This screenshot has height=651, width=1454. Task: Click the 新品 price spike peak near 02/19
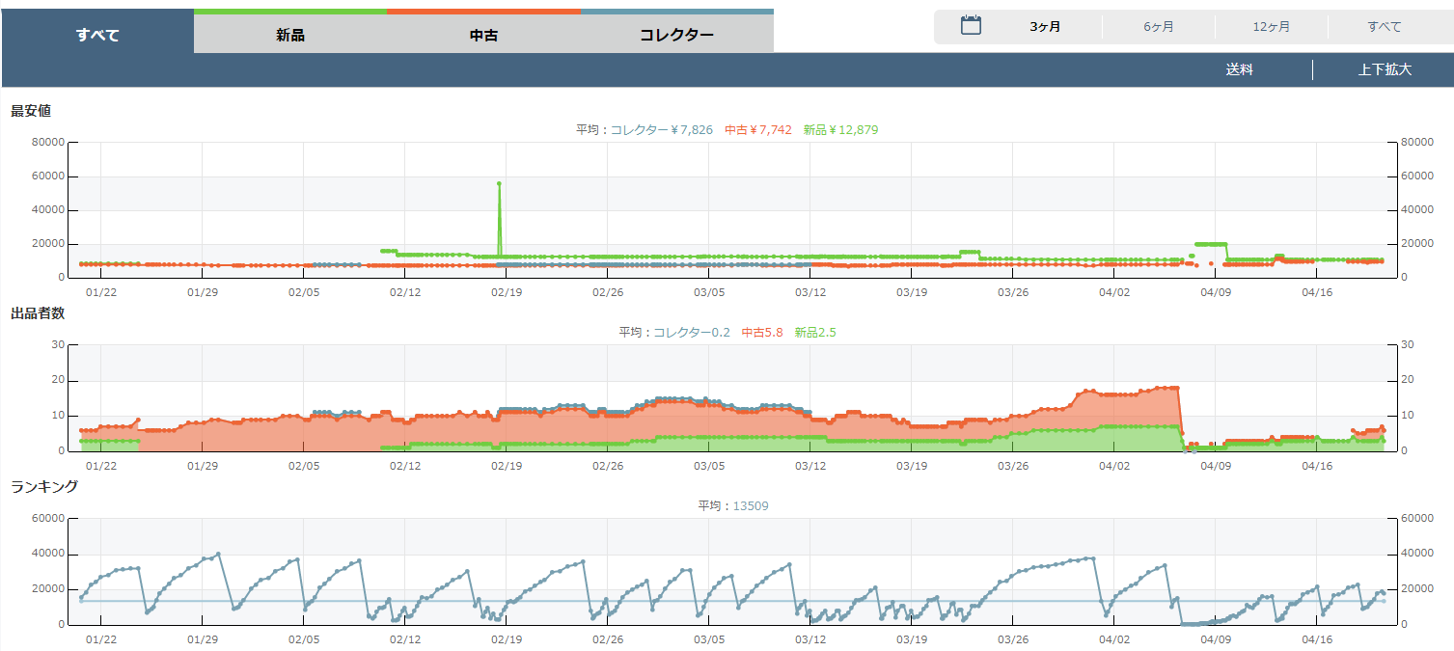499,183
